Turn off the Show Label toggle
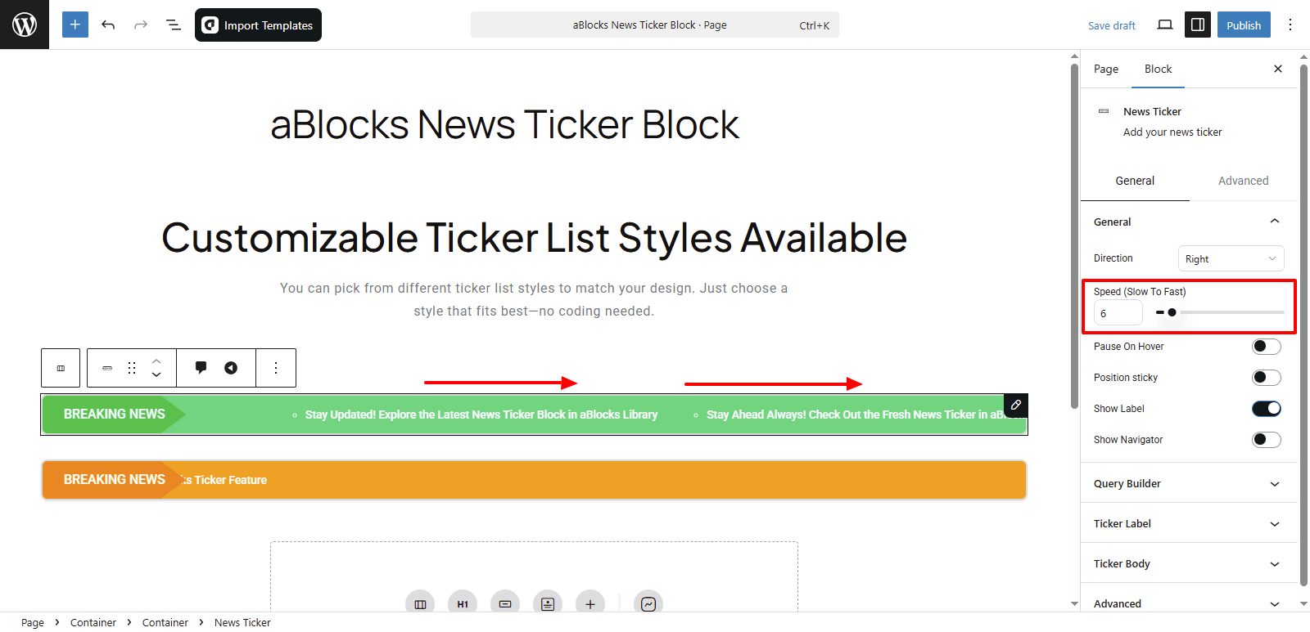 pyautogui.click(x=1267, y=409)
